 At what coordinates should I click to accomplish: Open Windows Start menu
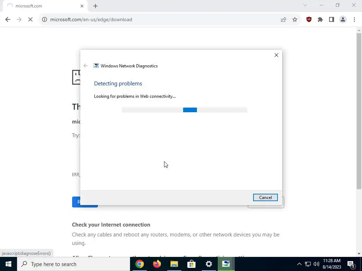tap(8, 264)
